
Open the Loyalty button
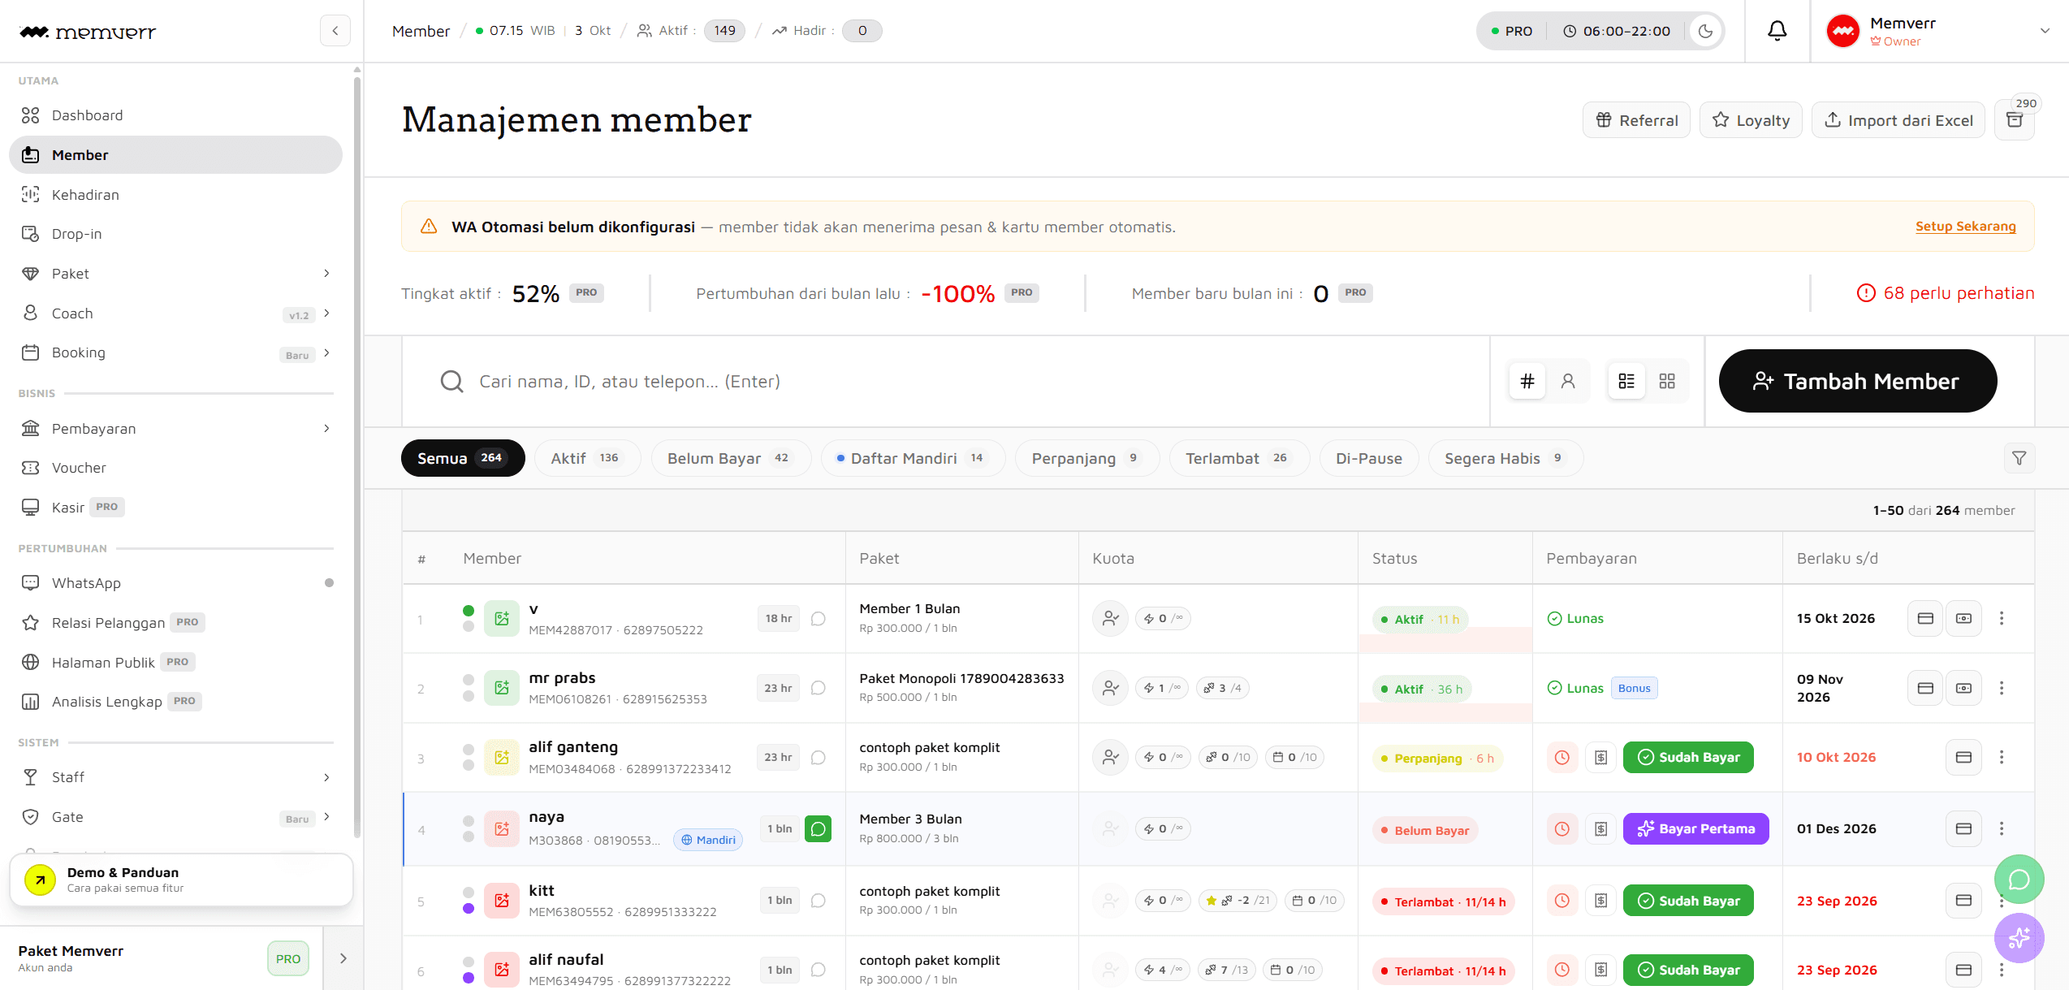coord(1751,120)
